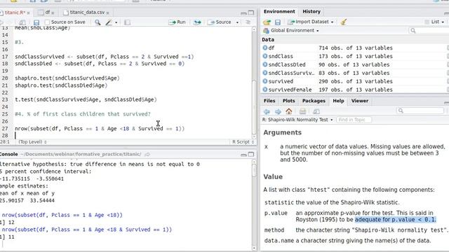This screenshot has width=449, height=252.
Task: Click the '714 obs. of 13 variables' value
Action: [356, 48]
